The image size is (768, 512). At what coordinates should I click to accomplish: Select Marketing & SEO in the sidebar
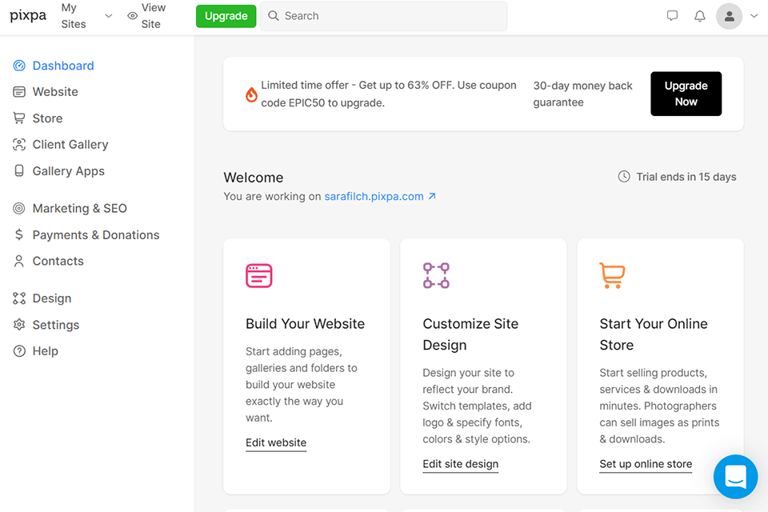[77, 208]
